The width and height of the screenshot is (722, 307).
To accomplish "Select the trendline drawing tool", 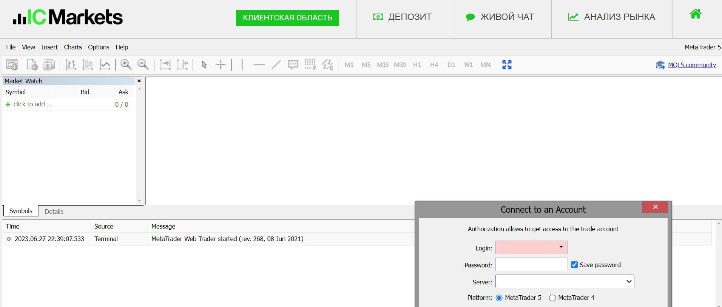I will tap(276, 65).
